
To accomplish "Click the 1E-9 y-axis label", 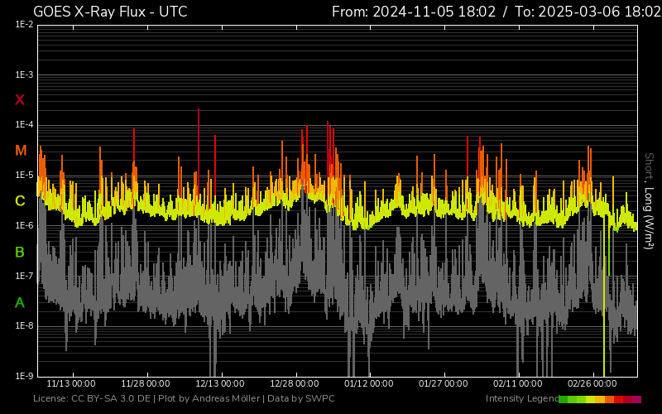I will pyautogui.click(x=23, y=376).
